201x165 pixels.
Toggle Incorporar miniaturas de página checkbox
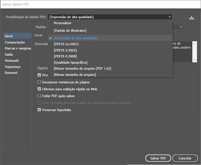click(x=40, y=82)
